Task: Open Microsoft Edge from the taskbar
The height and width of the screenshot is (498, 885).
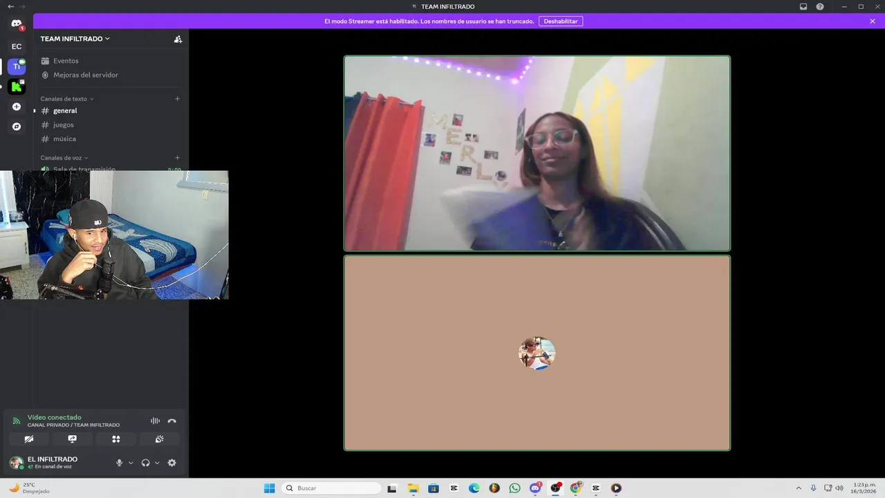Action: [x=474, y=488]
